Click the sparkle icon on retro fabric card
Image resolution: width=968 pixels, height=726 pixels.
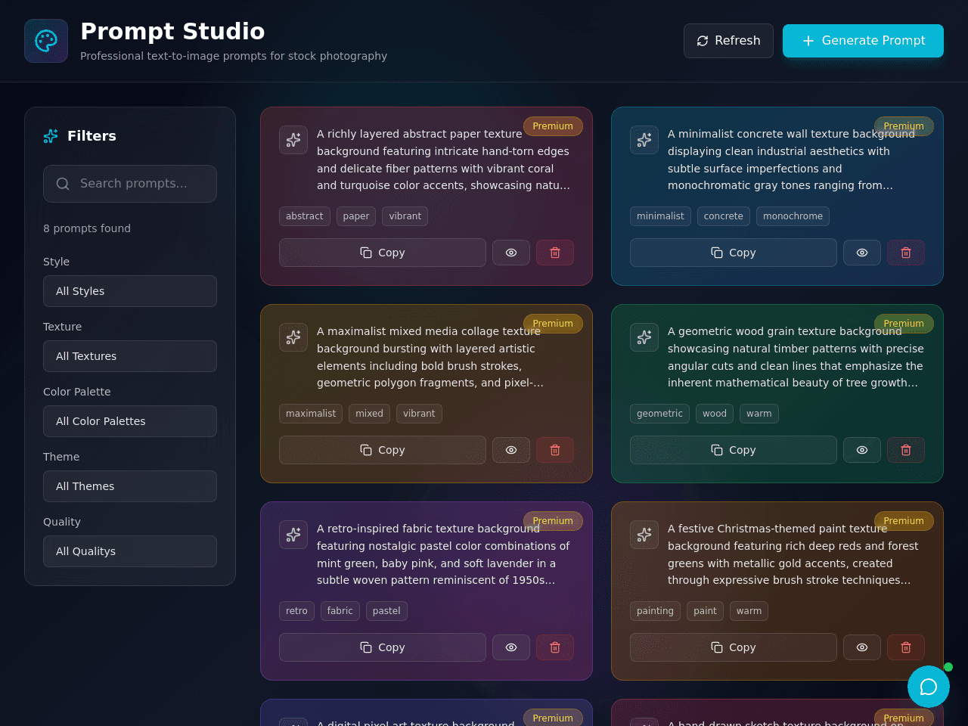coord(293,535)
